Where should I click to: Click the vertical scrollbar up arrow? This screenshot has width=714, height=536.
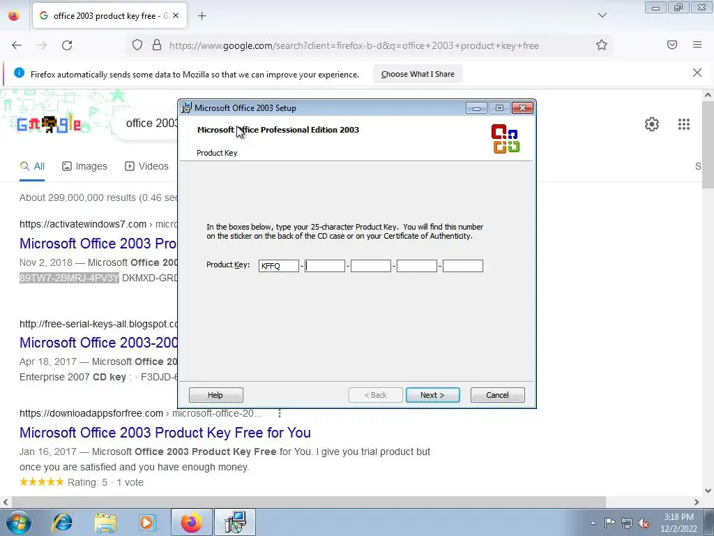point(708,95)
